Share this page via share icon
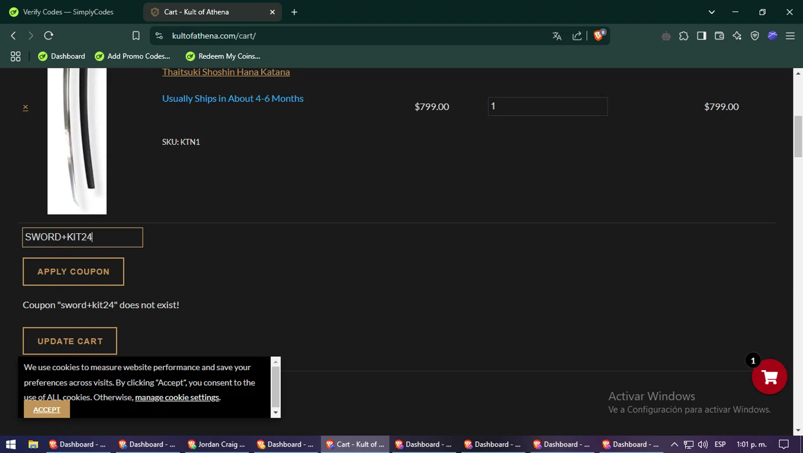This screenshot has width=803, height=453. pos(577,36)
